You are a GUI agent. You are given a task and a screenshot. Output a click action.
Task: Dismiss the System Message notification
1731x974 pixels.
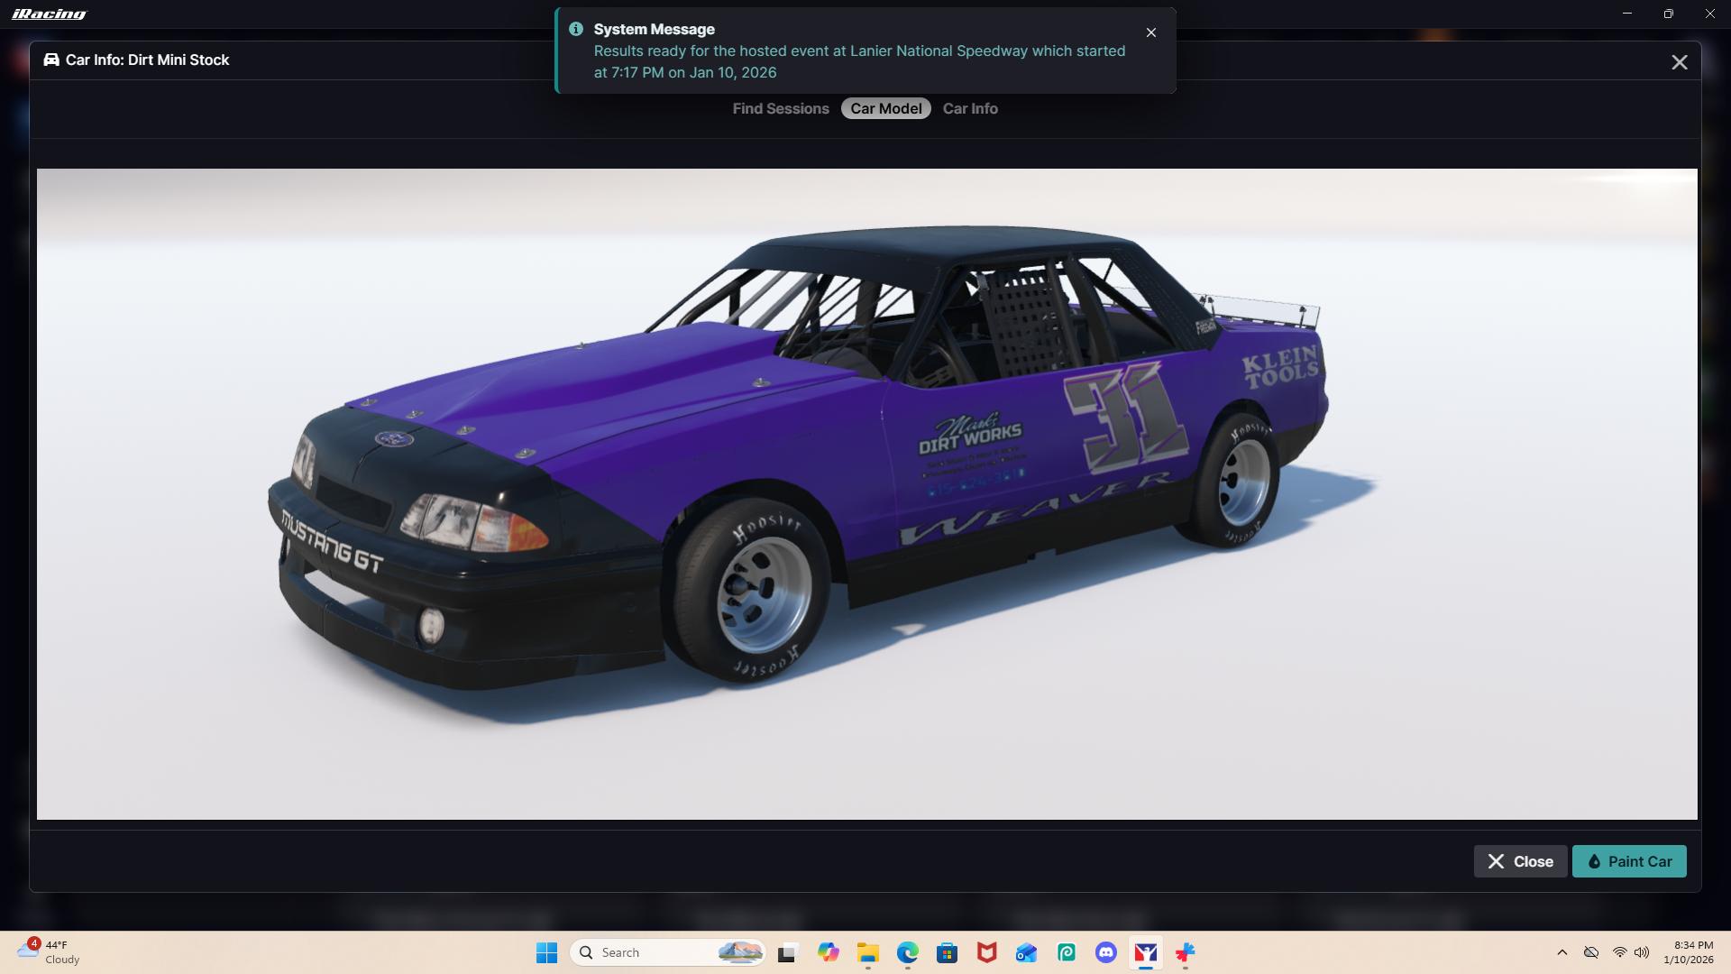[1151, 32]
